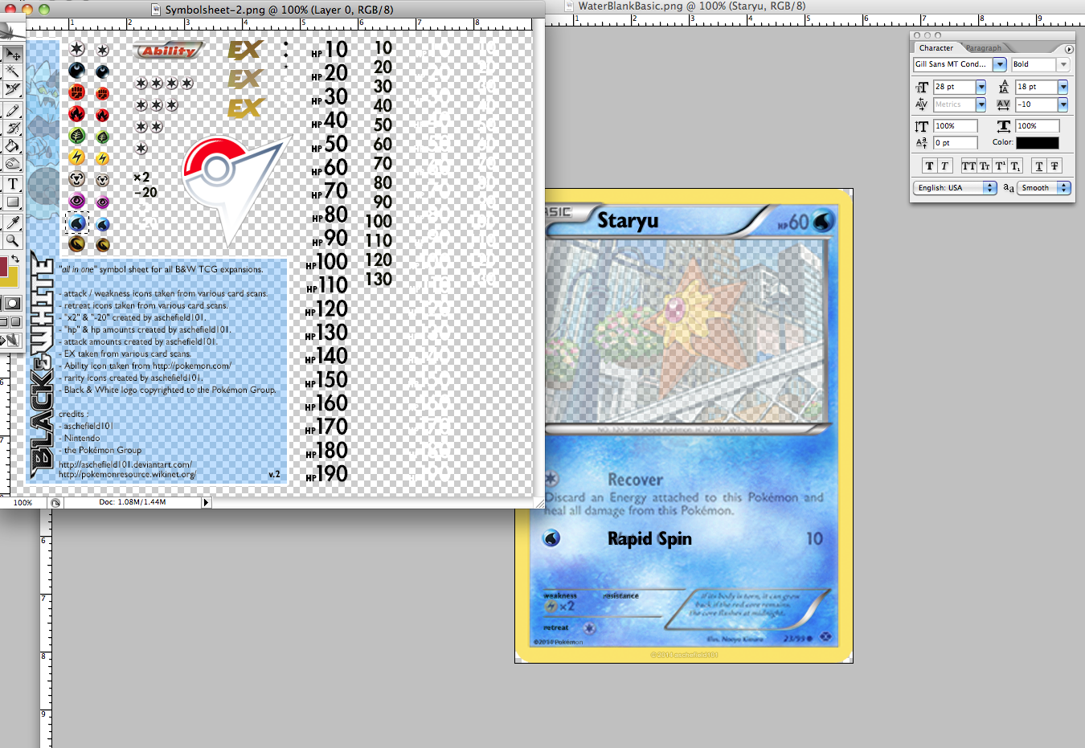
Task: Click the leading icon in Character panel
Action: click(x=1004, y=87)
